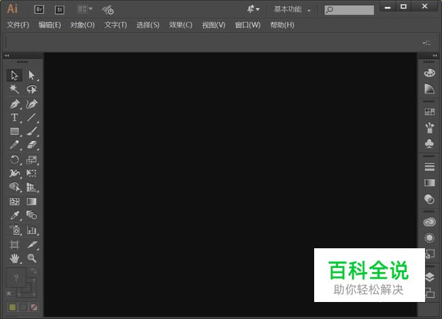The image size is (442, 319).
Task: Select the Pencil tool
Action: coord(14,145)
